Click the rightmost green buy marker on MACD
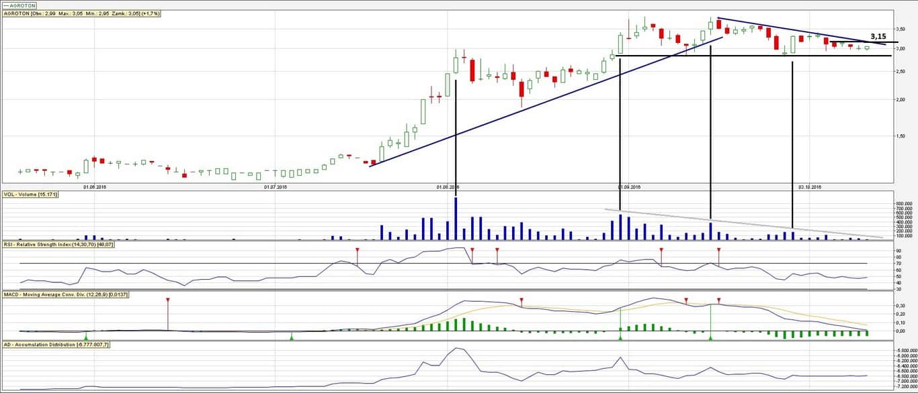The image size is (918, 393). coord(710,337)
